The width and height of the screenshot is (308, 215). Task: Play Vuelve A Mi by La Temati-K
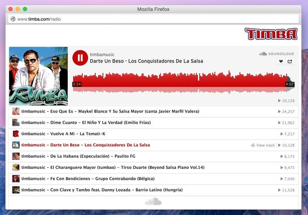coord(153,134)
